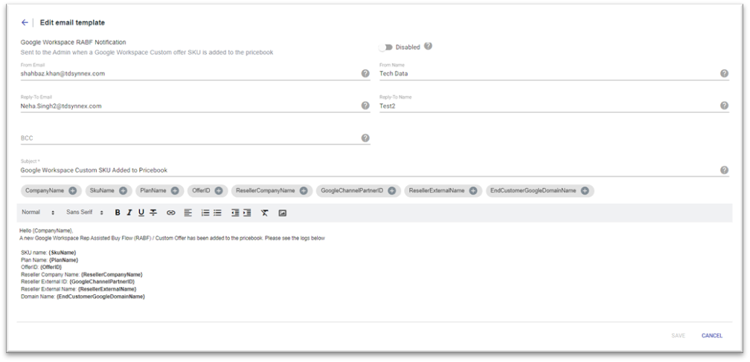The image size is (750, 362).
Task: Apply italic formatting in editor toolbar
Action: 129,213
